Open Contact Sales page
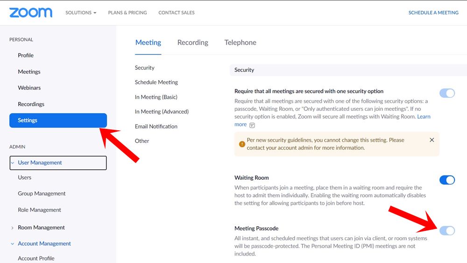This screenshot has height=263, width=467. pos(177,13)
